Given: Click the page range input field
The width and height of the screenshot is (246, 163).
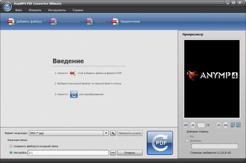Looking at the screenshot, I should click(215, 146).
